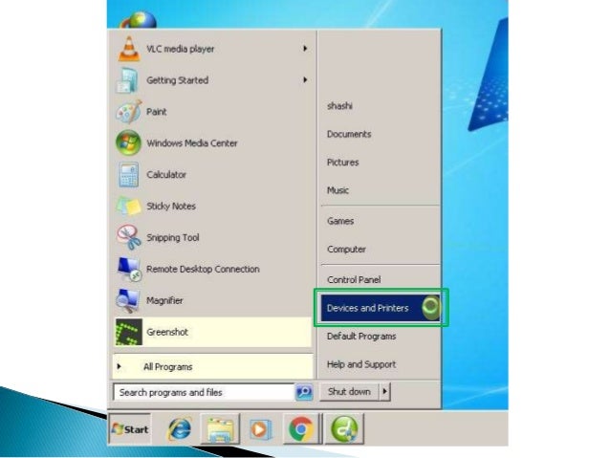Expand Getting Started submenu arrow

305,79
